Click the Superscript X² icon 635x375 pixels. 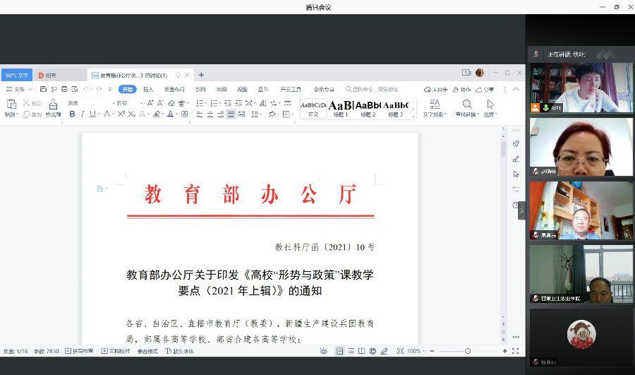pos(120,114)
